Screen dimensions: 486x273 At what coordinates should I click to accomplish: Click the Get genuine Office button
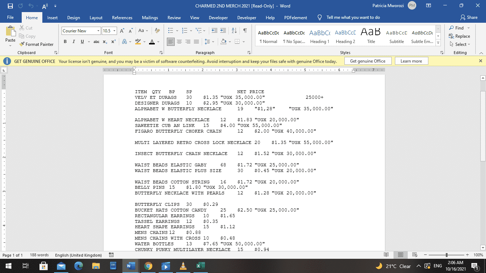click(x=368, y=60)
